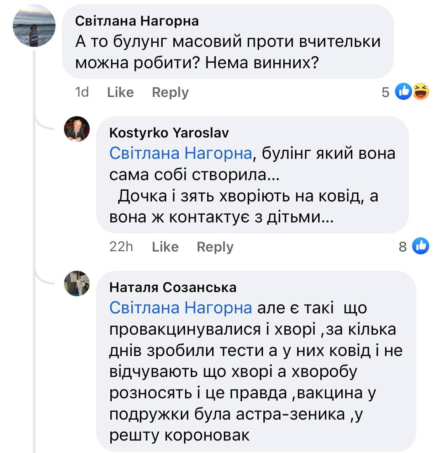
Task: Click the thumbs-up reaction on Kostyrko's reply
Action: click(421, 246)
